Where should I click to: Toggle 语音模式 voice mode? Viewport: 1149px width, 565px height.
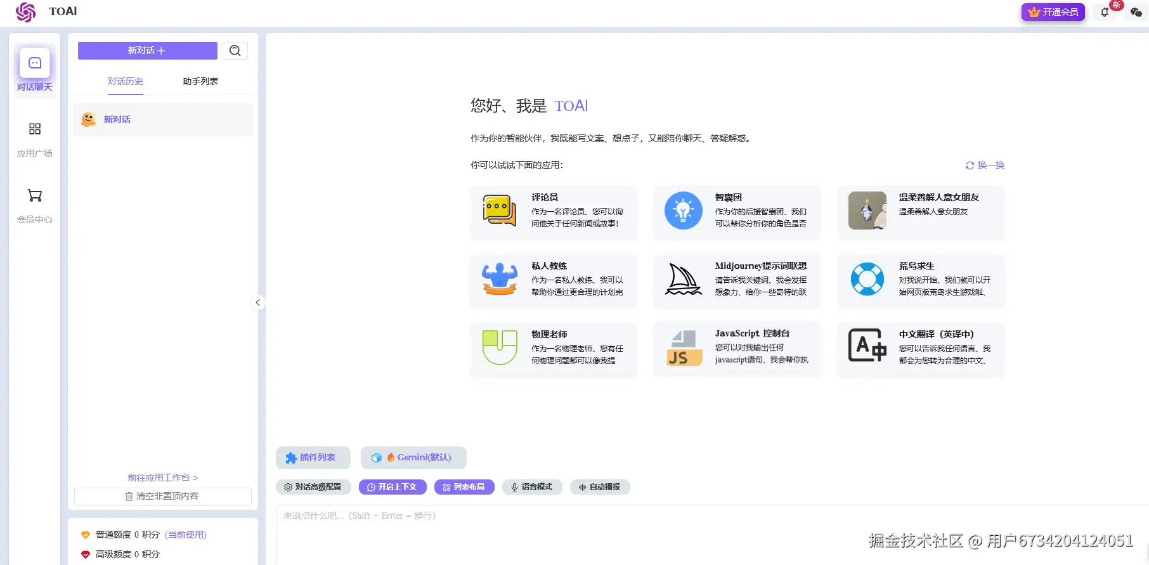click(x=532, y=487)
